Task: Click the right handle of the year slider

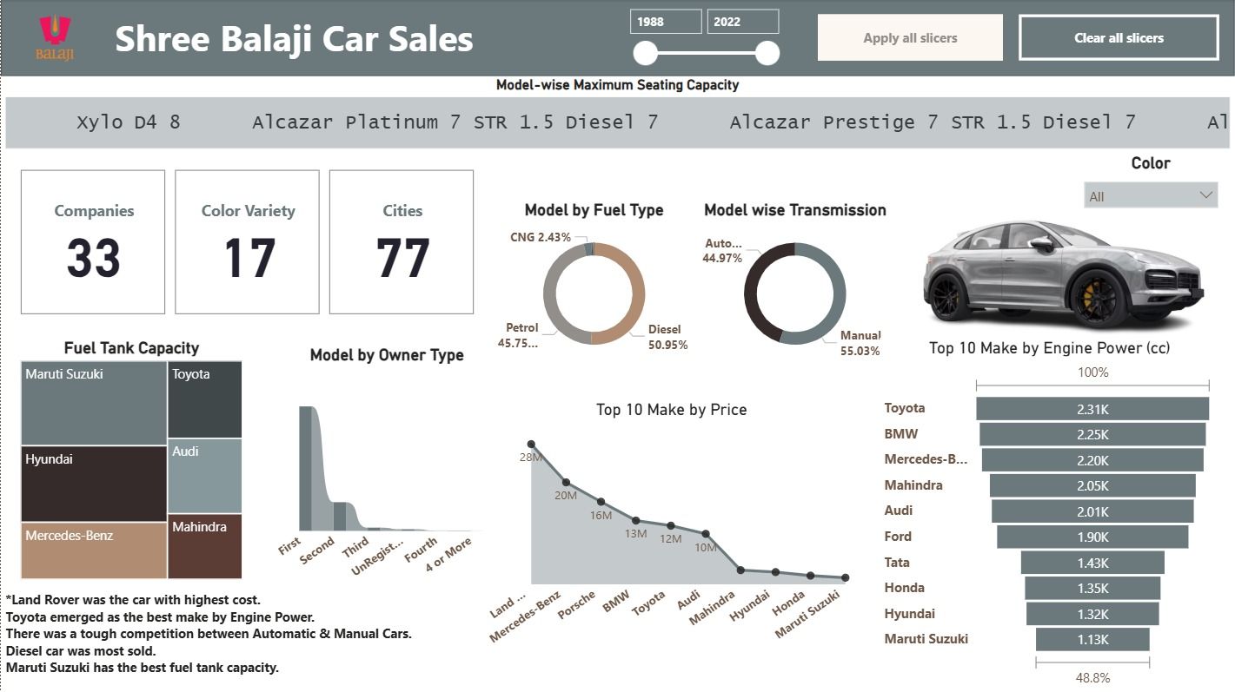Action: click(x=767, y=54)
